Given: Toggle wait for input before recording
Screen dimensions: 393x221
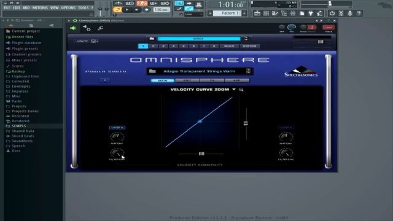Looking at the screenshot, I should [130, 3].
